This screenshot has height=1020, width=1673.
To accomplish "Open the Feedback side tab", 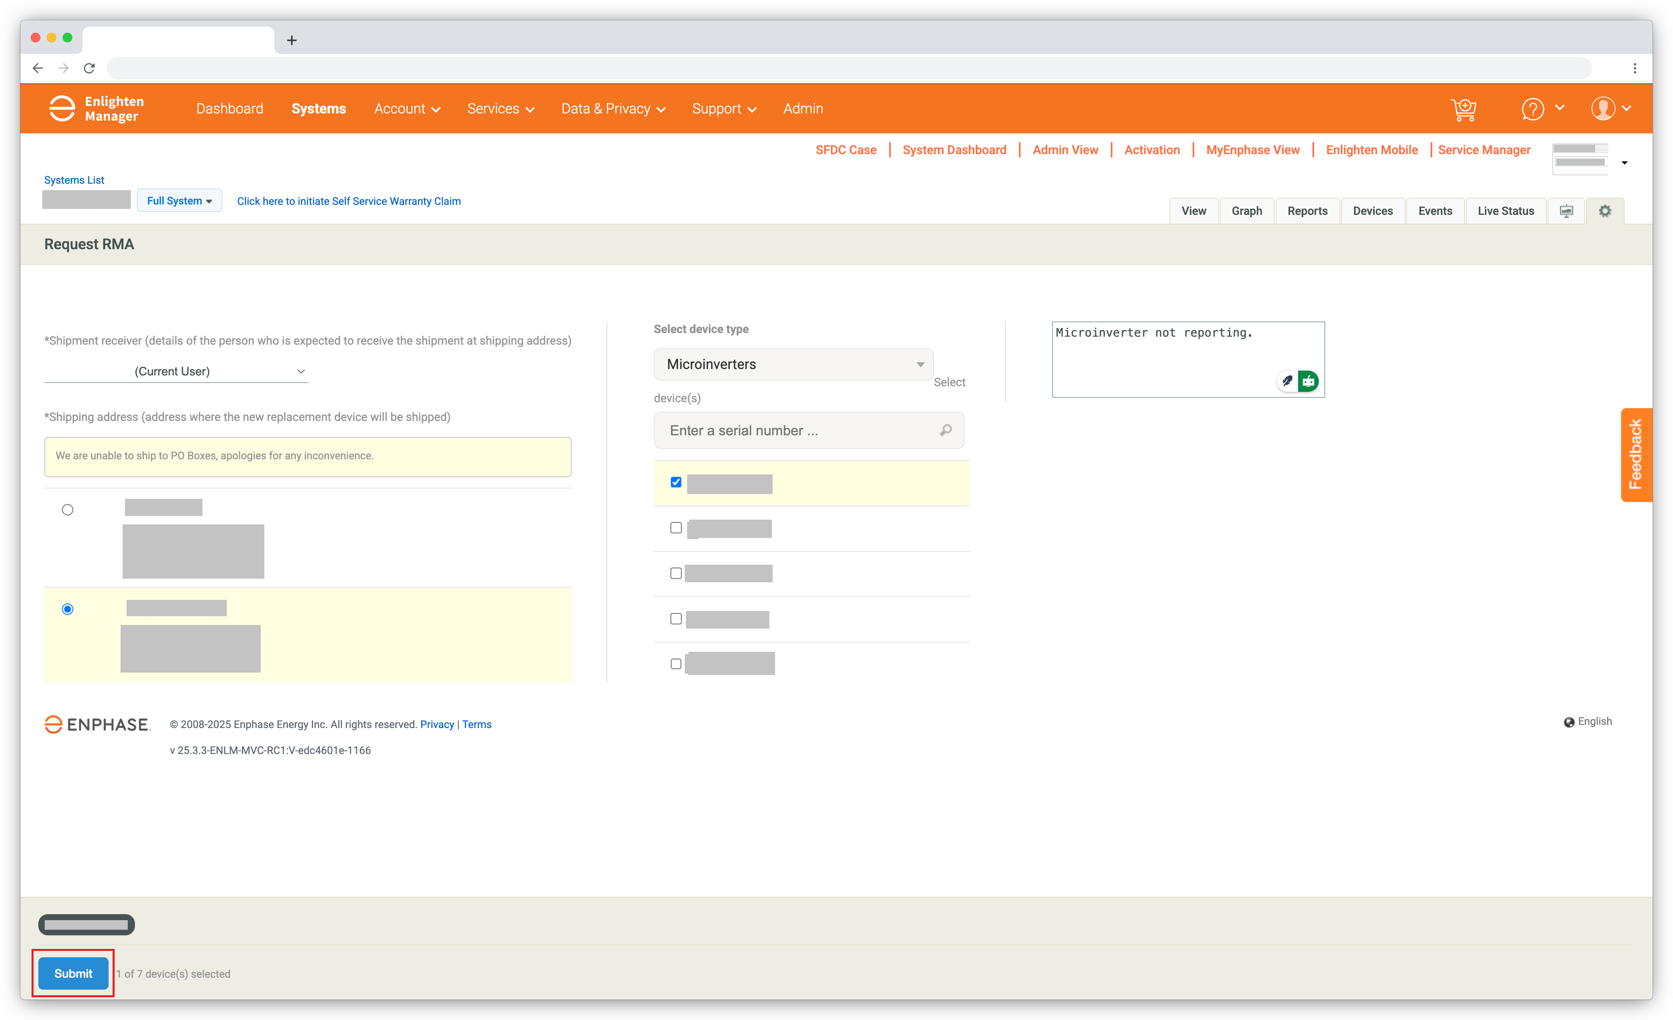I will pos(1636,454).
